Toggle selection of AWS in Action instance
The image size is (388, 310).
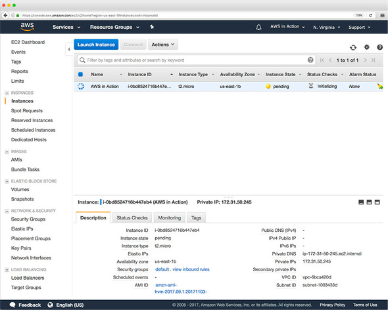(81, 86)
